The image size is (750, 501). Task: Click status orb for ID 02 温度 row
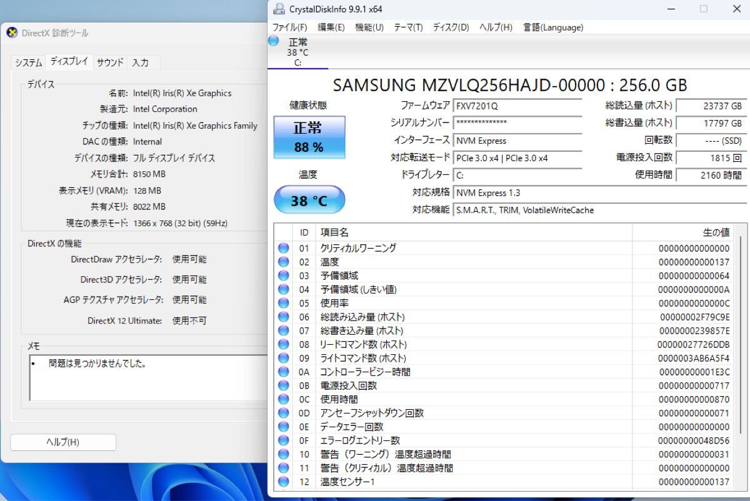pyautogui.click(x=284, y=262)
